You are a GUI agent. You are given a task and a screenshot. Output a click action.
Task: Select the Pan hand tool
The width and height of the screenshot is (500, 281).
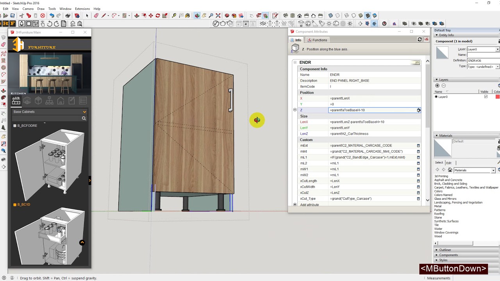[x=204, y=16]
